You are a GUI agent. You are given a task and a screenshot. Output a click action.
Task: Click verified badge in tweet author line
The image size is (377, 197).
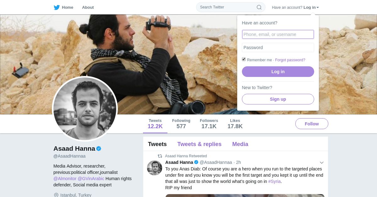click(x=196, y=162)
